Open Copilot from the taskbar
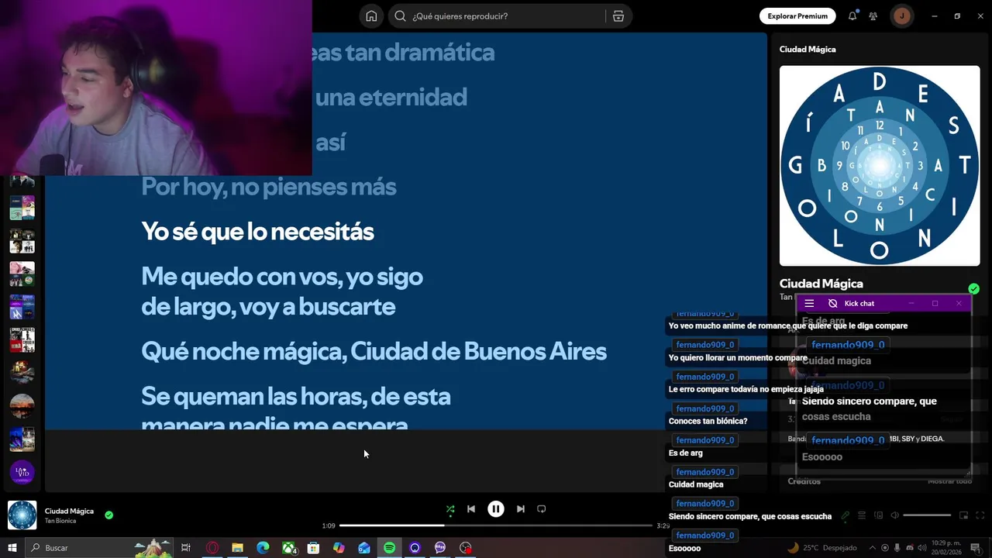 point(339,548)
